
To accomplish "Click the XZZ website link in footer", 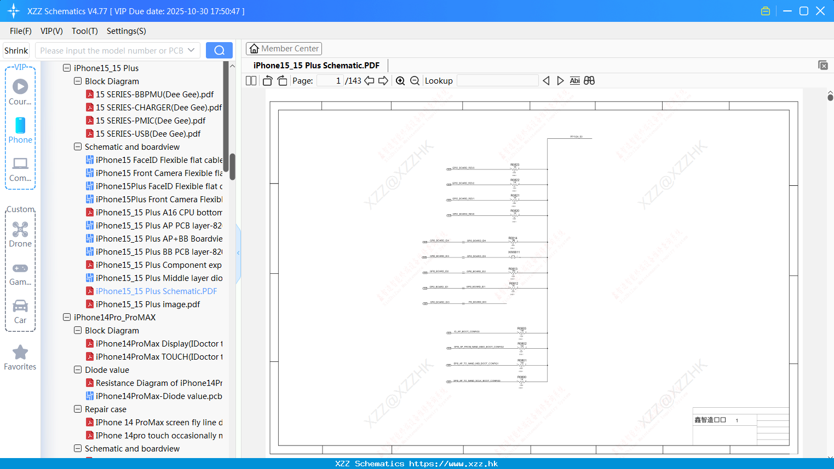I will pyautogui.click(x=453, y=464).
